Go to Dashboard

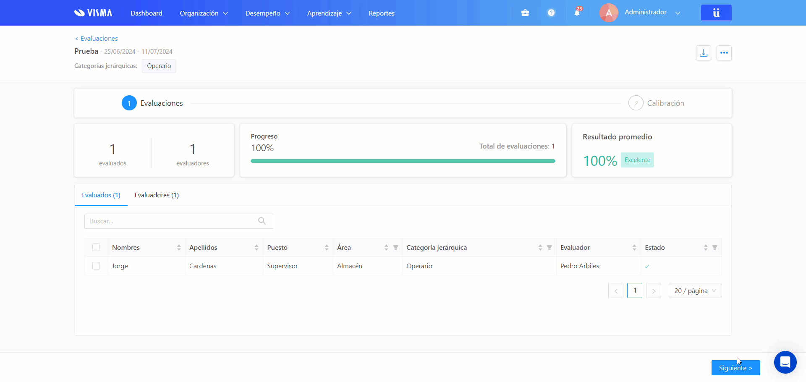point(147,13)
